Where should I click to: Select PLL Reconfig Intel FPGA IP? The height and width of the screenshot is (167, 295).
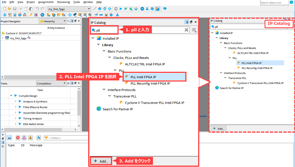(150, 83)
